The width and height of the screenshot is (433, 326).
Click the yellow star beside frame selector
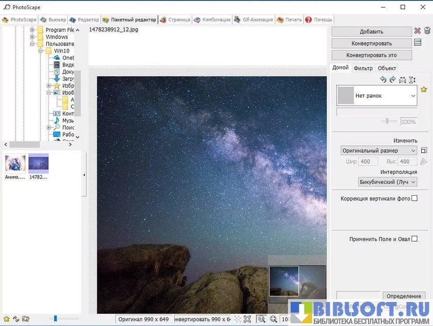pos(424,90)
